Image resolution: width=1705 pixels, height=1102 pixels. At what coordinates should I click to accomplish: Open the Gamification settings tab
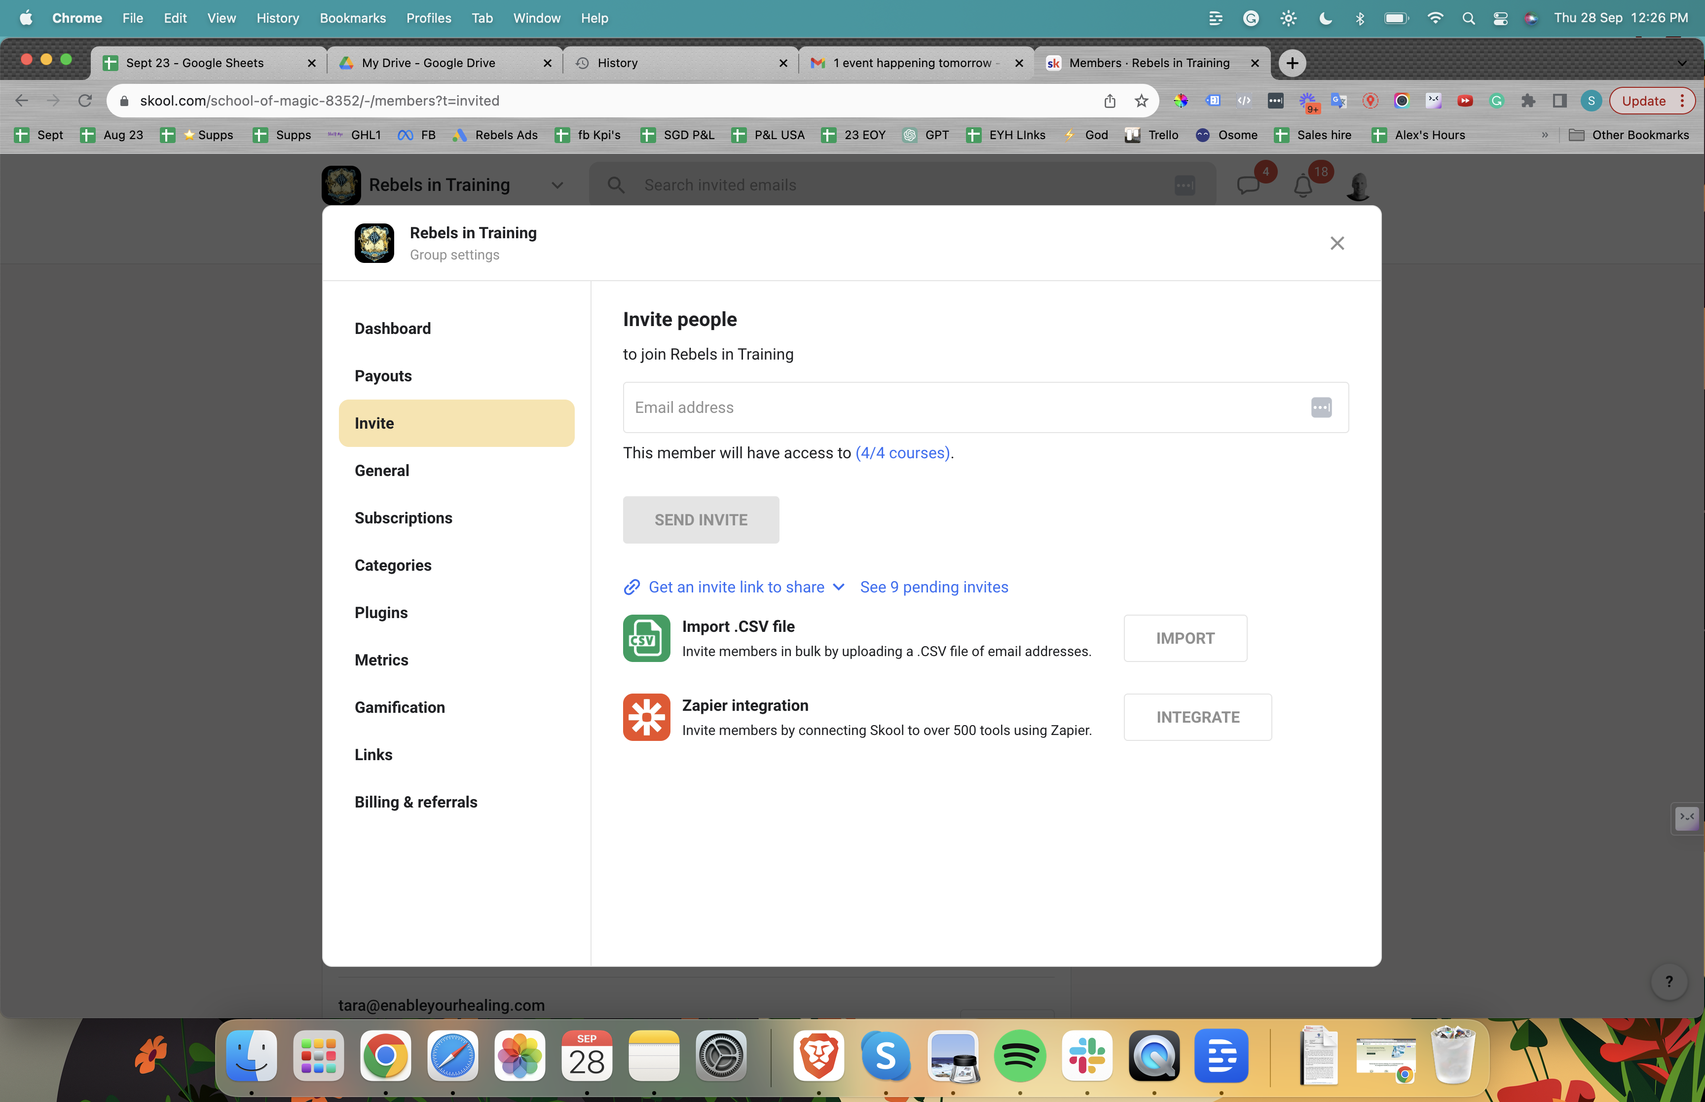pos(399,707)
